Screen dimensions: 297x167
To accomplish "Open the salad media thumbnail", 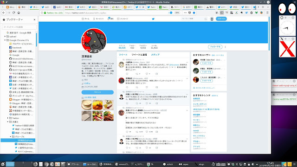I will pos(97,116).
